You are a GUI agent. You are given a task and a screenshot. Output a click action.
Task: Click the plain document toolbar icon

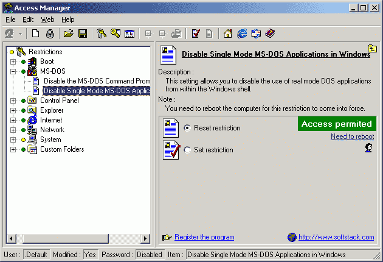coord(209,34)
